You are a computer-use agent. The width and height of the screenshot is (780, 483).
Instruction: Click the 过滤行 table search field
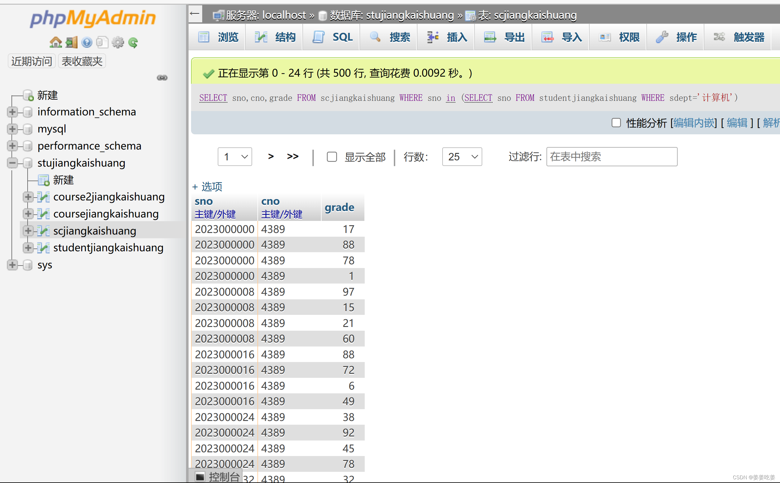pos(611,157)
